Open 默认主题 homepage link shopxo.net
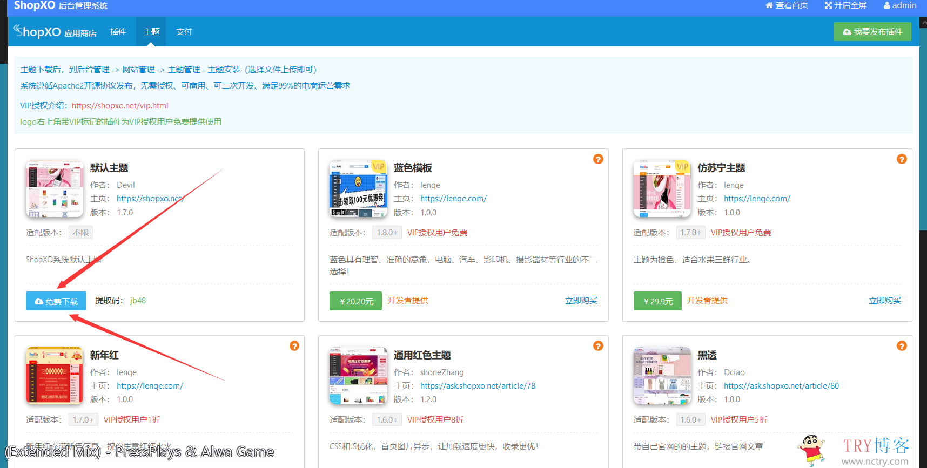Image resolution: width=927 pixels, height=468 pixels. coord(150,199)
